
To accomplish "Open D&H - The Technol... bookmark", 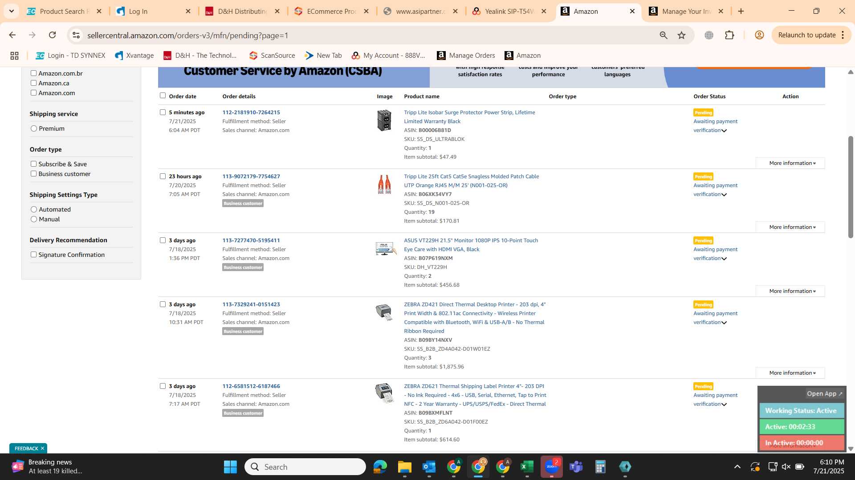I will pyautogui.click(x=200, y=56).
